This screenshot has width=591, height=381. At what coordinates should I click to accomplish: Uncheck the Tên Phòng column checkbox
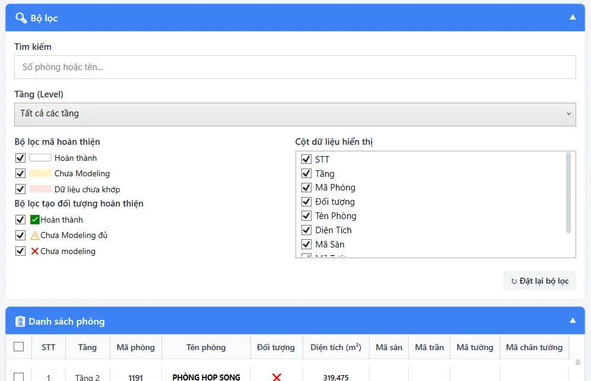pos(306,215)
